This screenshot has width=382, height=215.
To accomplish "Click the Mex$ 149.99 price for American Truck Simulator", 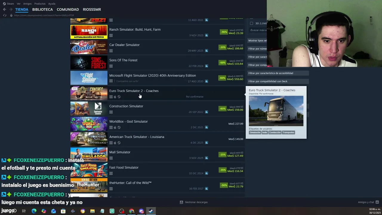I will (236, 139).
